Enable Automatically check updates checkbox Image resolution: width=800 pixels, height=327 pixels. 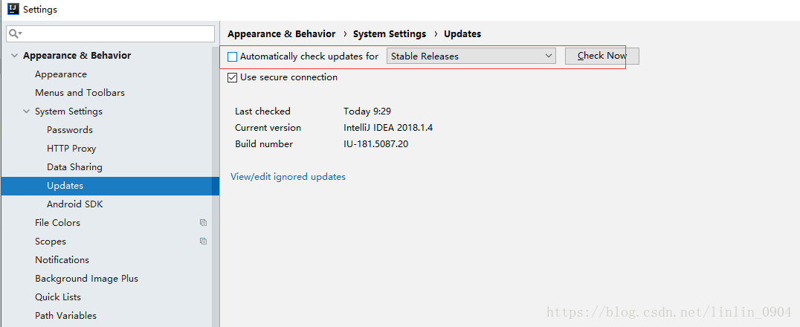pos(232,56)
